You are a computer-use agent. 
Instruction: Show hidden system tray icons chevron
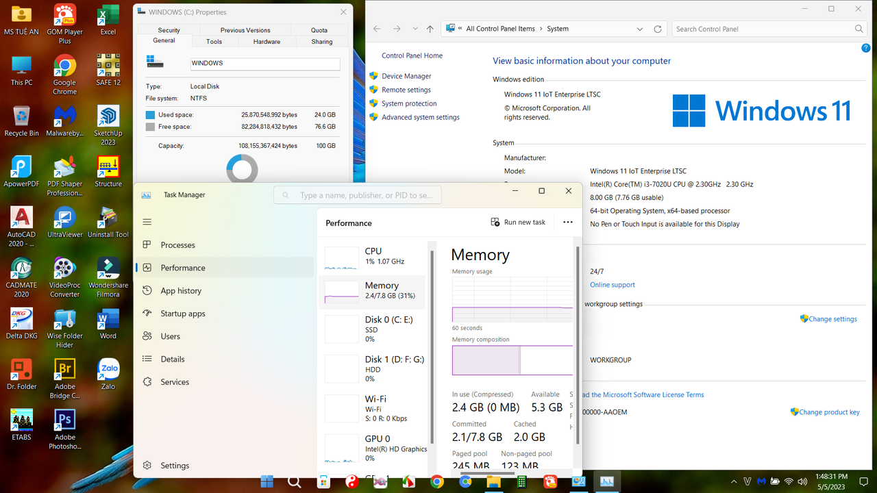point(734,481)
